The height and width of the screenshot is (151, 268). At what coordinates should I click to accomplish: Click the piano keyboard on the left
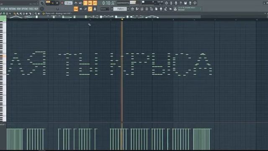point(3,71)
